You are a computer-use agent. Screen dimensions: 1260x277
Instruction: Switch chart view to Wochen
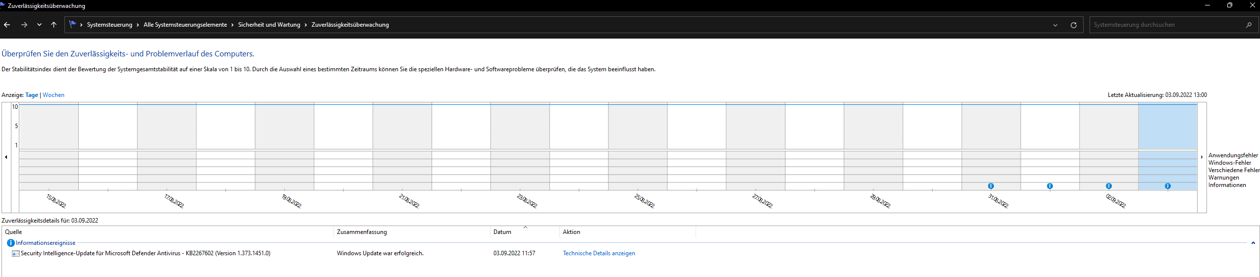click(x=54, y=95)
